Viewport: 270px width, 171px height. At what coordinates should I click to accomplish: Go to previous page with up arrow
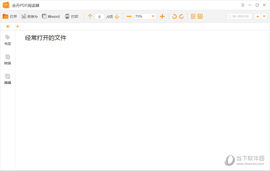coord(90,16)
